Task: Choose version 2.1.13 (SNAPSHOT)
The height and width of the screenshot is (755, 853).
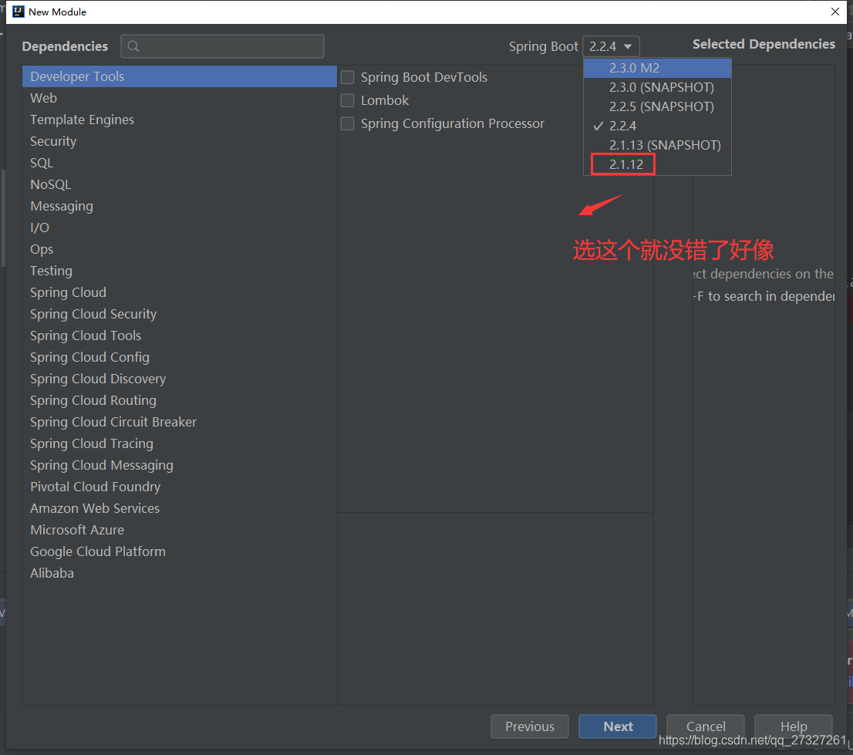Action: tap(657, 145)
